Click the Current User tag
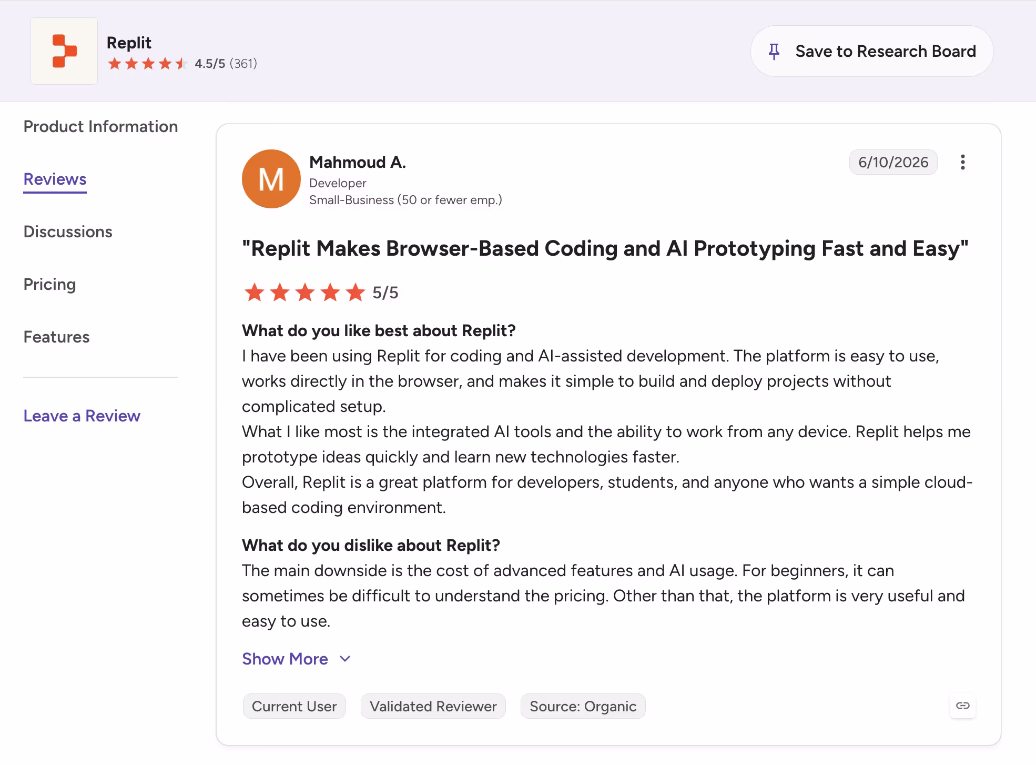This screenshot has width=1036, height=765. [x=294, y=706]
